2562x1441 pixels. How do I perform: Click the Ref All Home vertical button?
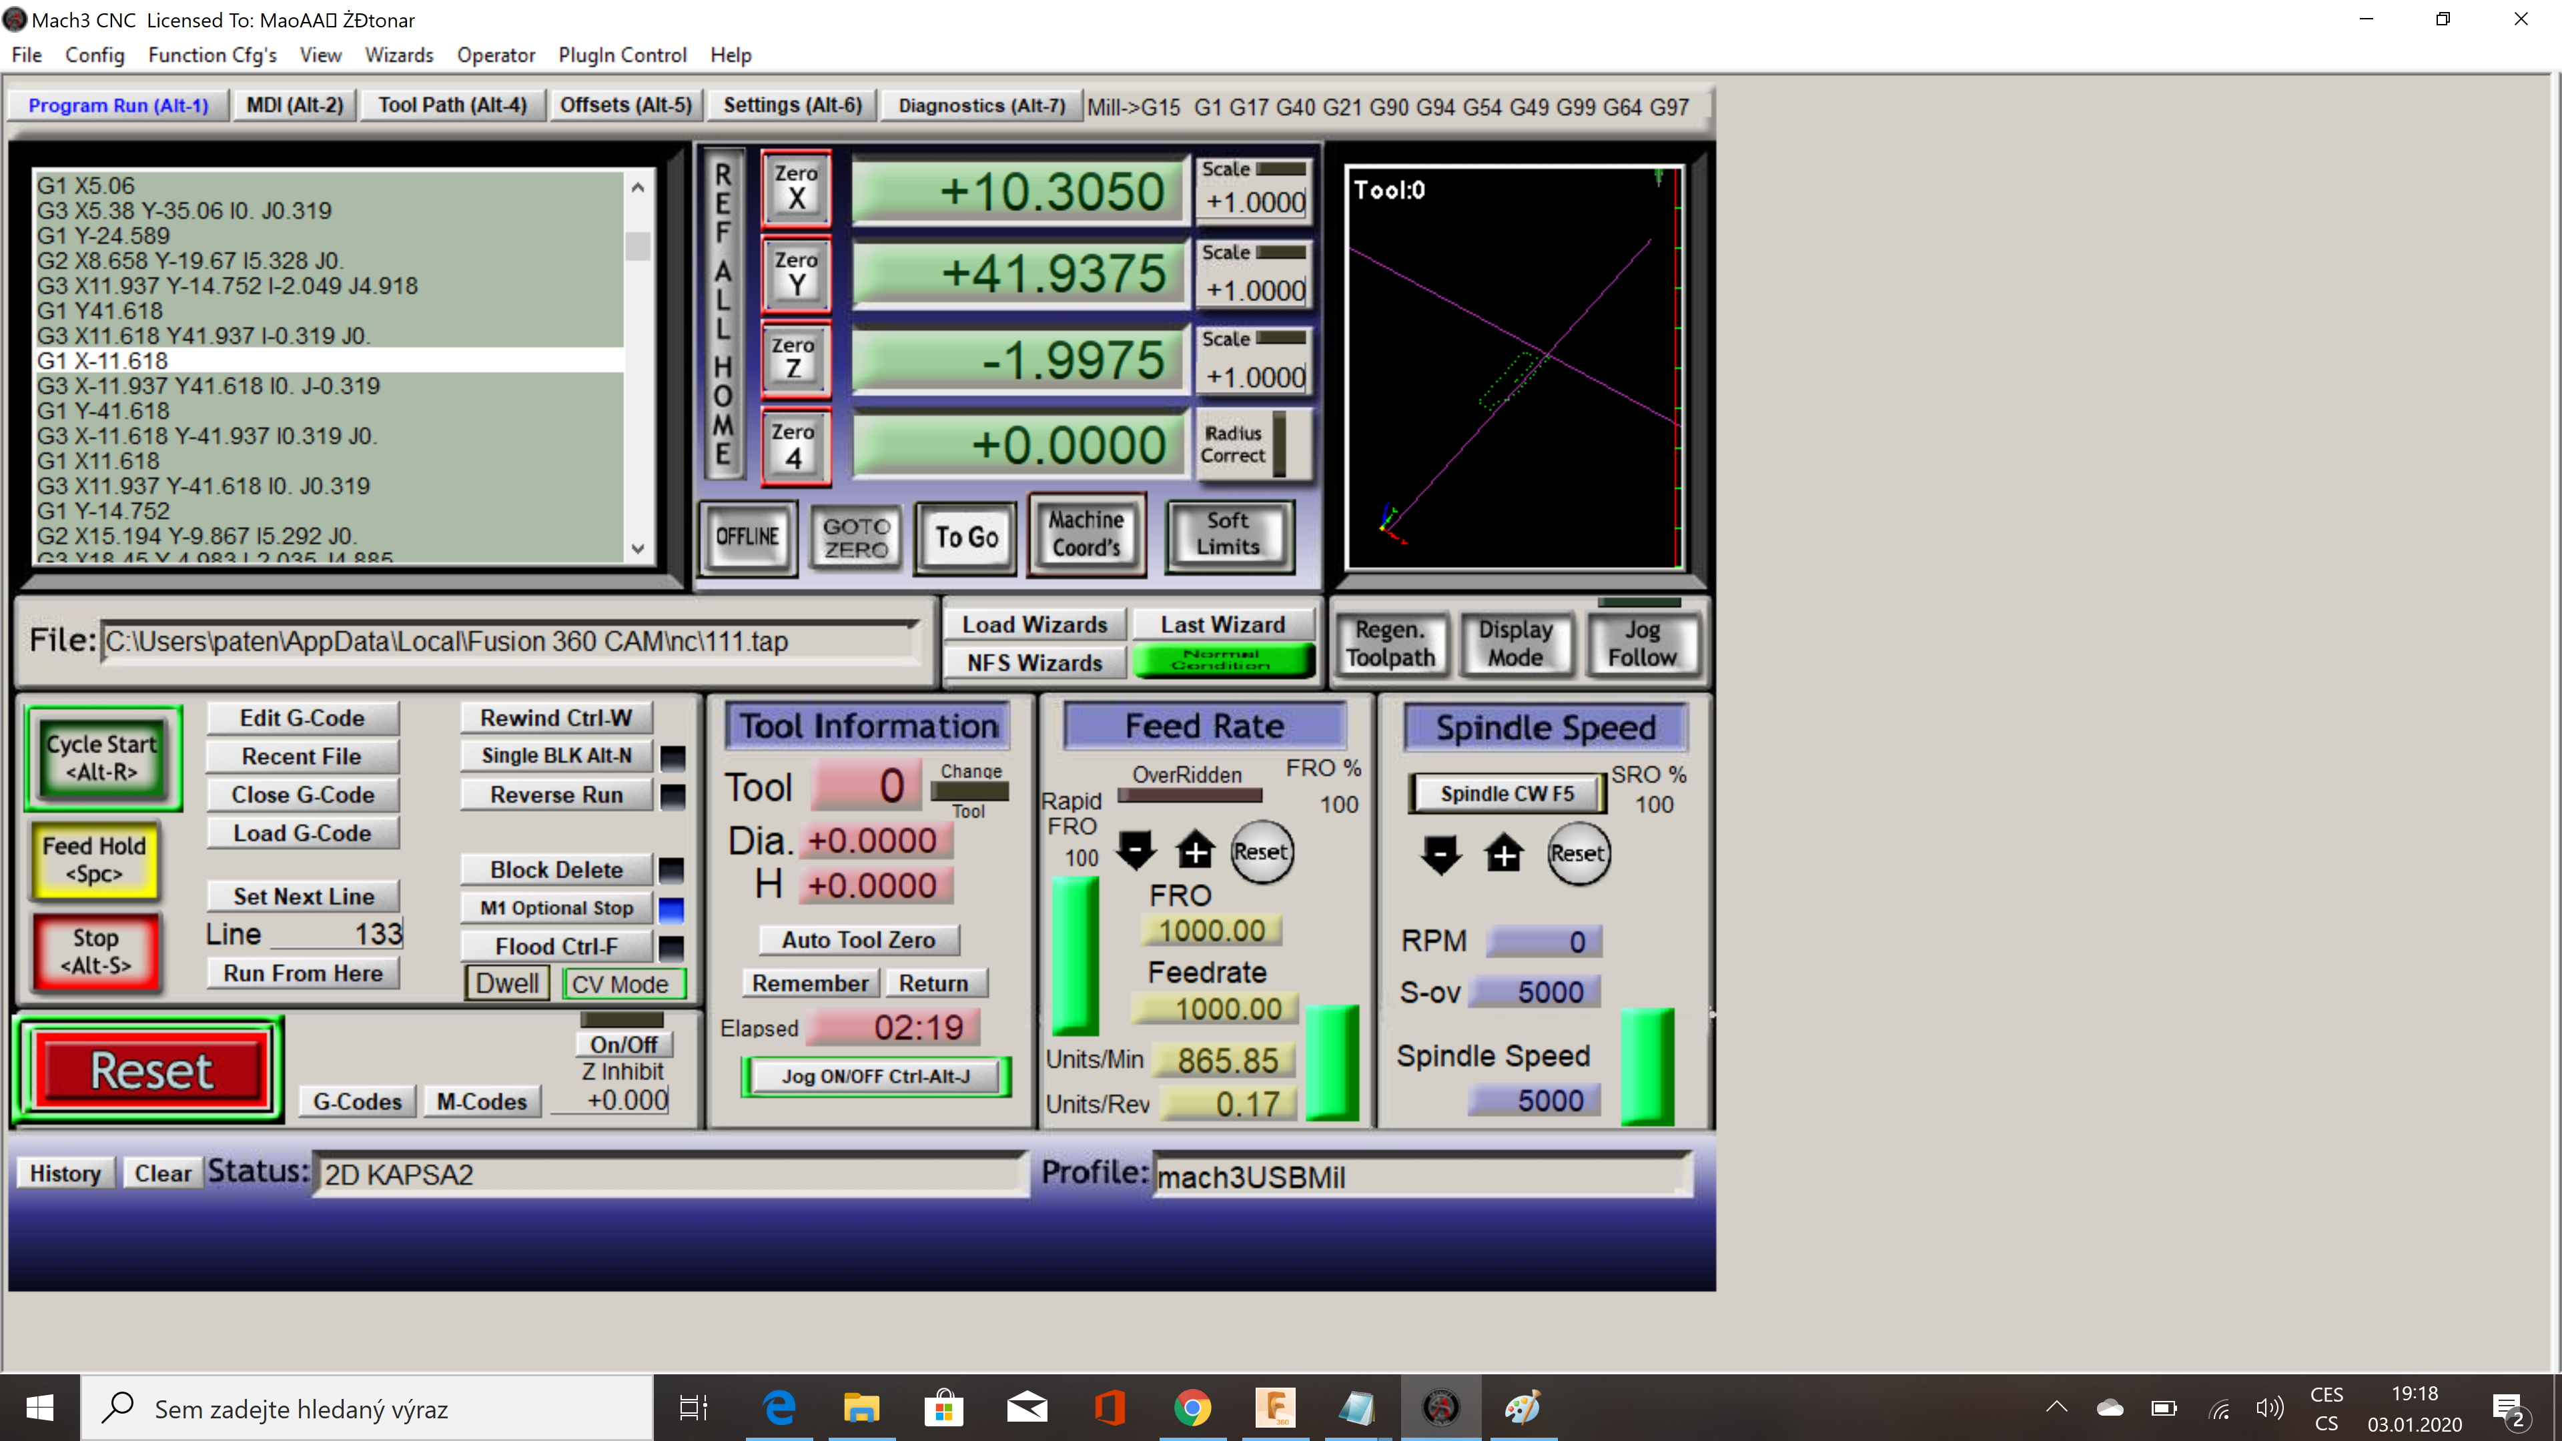[724, 314]
